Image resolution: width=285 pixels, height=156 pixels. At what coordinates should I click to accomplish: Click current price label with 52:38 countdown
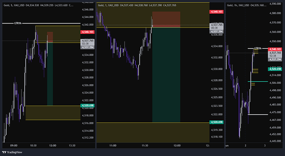[275, 54]
